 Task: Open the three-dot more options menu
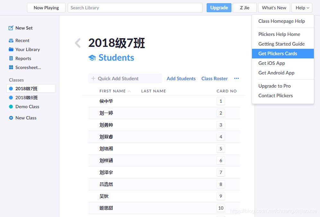coord(237,78)
